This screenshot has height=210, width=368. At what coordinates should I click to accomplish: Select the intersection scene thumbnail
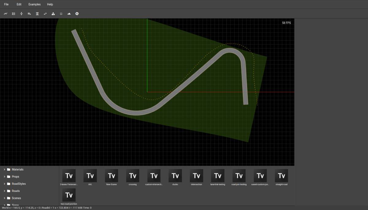[196, 176]
